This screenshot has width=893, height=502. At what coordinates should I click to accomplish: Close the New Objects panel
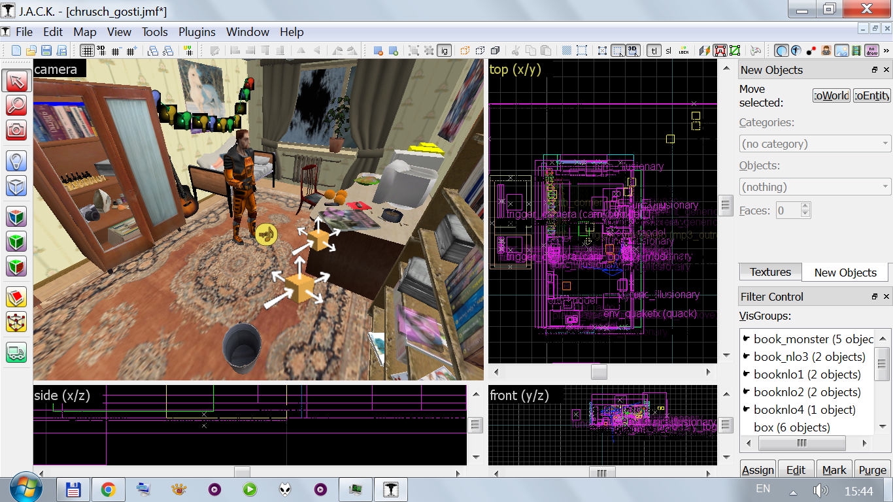point(886,70)
